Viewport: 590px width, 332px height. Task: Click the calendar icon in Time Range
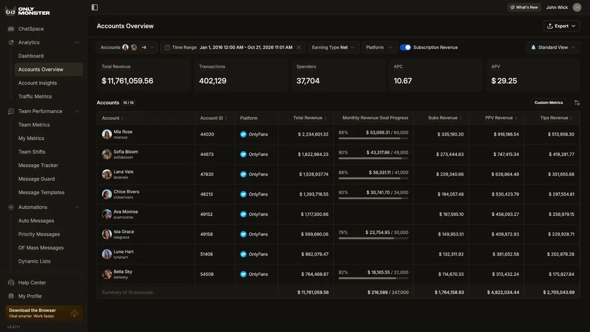[x=167, y=47]
